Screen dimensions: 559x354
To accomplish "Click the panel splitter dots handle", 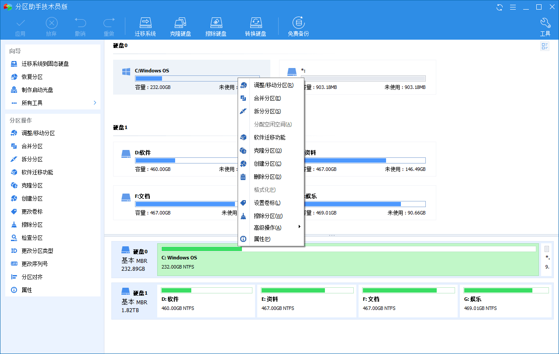I will [x=331, y=235].
